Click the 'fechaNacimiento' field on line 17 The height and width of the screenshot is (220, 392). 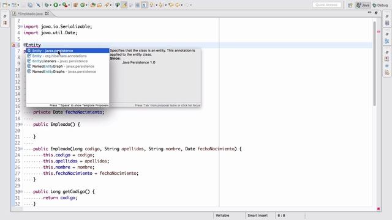[83, 112]
